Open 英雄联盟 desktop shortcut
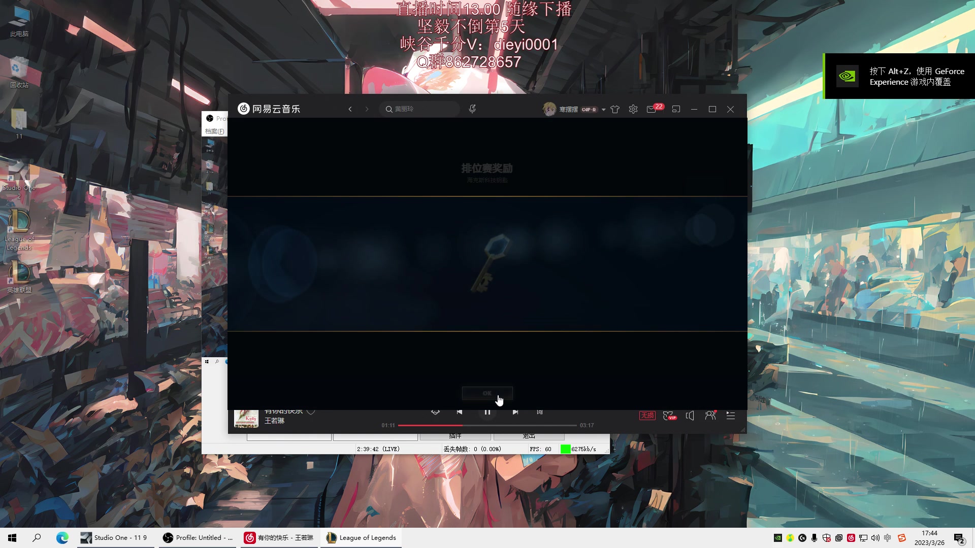Viewport: 975px width, 548px height. coord(19,277)
